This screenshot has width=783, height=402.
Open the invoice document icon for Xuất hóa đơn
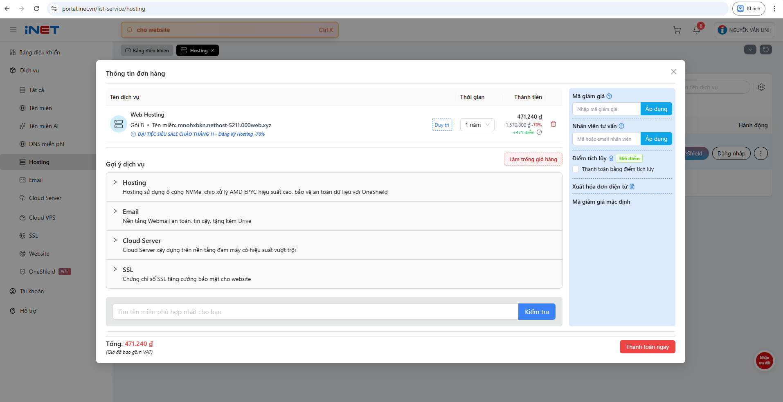(632, 186)
